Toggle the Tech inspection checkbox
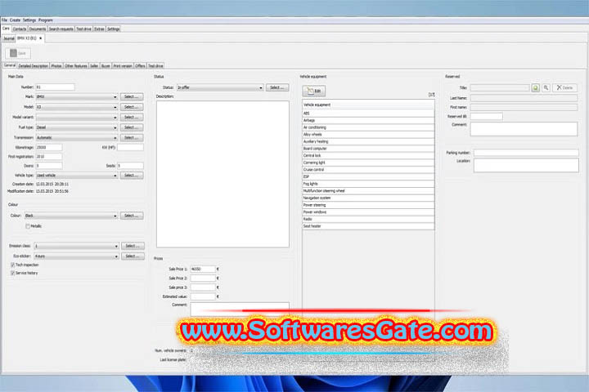Screen dimensions: 589x392 (x=13, y=265)
